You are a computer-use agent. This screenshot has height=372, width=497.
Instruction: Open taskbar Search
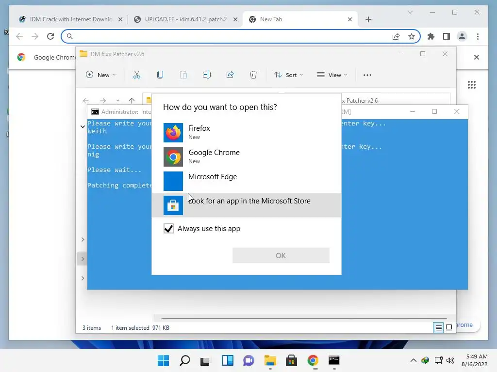[185, 360]
